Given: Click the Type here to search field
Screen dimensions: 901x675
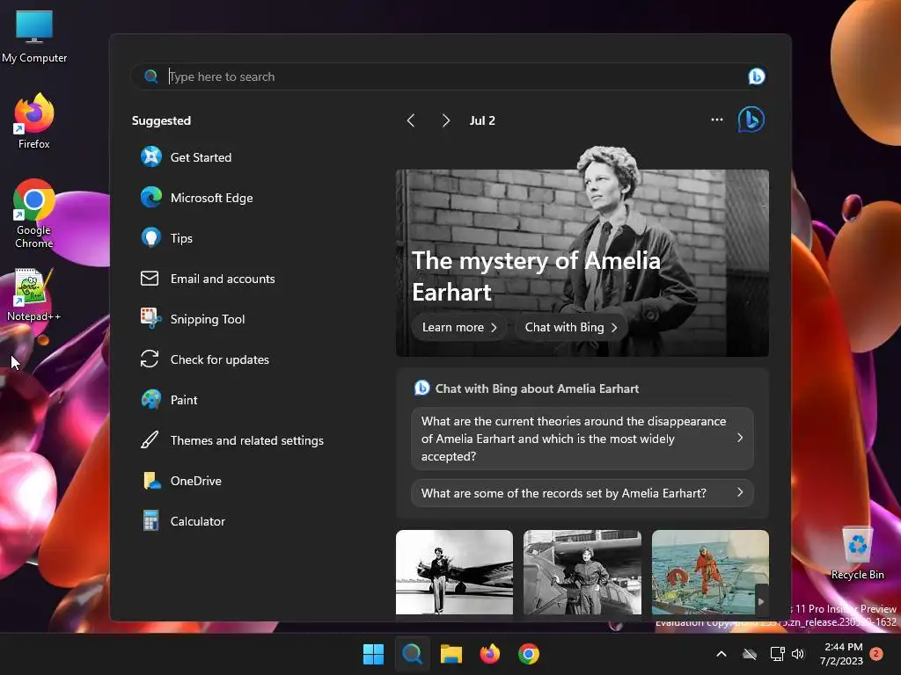Looking at the screenshot, I should pyautogui.click(x=448, y=76).
